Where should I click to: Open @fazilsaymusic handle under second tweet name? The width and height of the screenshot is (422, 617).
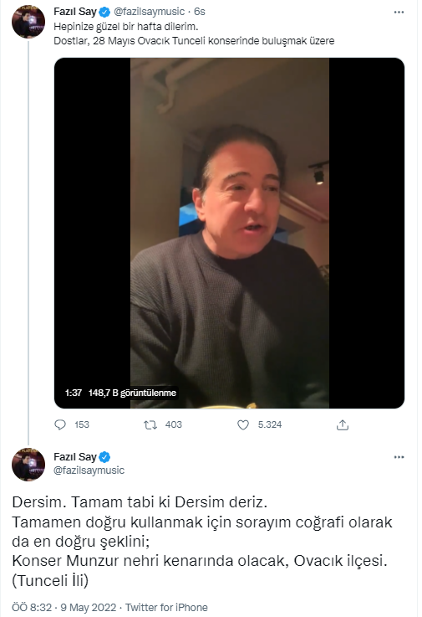(89, 470)
